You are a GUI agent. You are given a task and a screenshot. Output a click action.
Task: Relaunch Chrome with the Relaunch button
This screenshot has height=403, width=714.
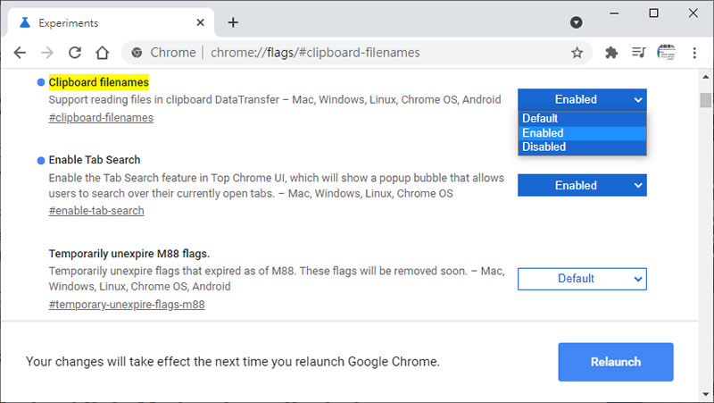[615, 362]
